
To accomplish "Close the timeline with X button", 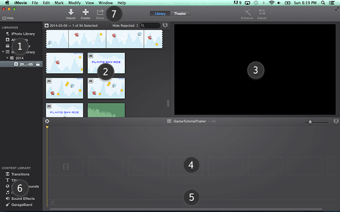I will point(47,122).
